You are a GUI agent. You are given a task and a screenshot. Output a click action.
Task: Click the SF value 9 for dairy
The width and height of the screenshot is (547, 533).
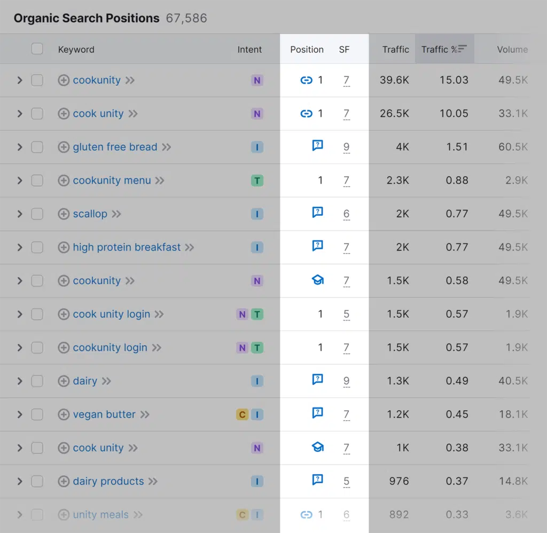coord(346,381)
